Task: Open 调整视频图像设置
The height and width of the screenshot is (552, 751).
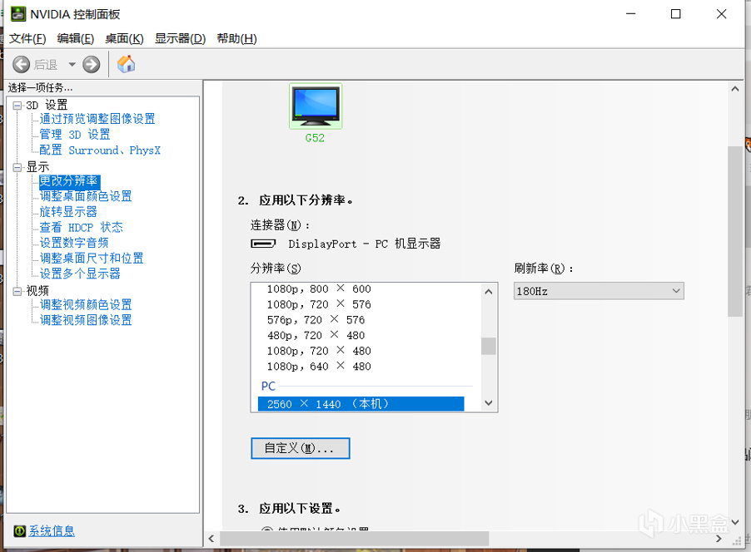Action: click(86, 320)
